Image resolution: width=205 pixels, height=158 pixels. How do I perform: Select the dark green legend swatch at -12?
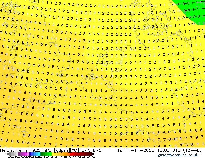(42, 154)
